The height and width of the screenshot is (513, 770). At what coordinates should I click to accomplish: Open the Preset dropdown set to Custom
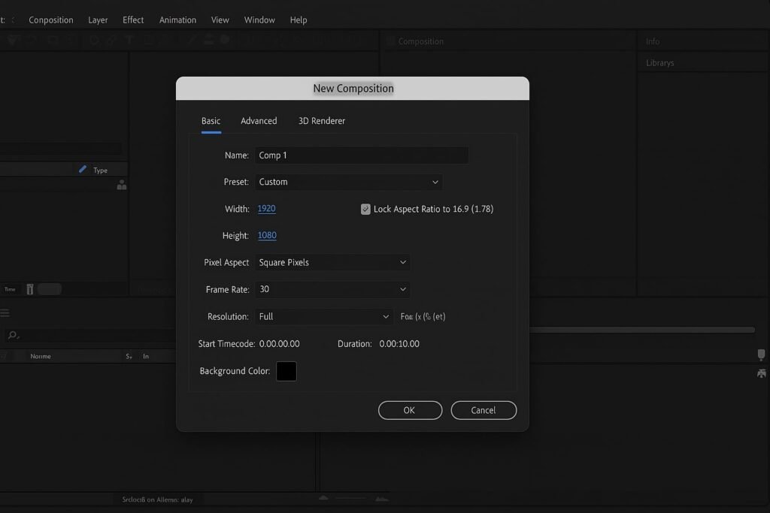pos(349,182)
